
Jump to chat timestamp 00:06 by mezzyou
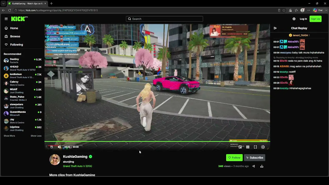[x=276, y=53]
